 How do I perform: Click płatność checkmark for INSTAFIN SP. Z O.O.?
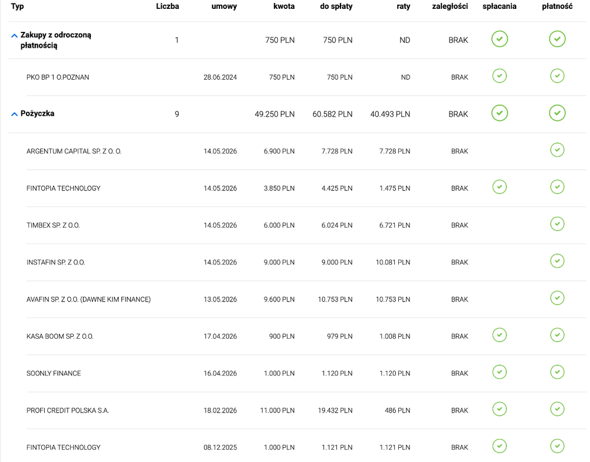(557, 261)
